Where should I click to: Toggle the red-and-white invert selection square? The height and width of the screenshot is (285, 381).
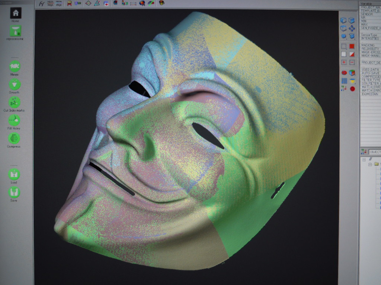[352, 54]
